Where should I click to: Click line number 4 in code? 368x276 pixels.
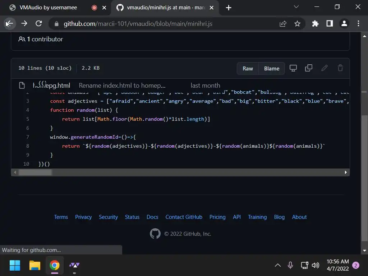tap(27, 110)
